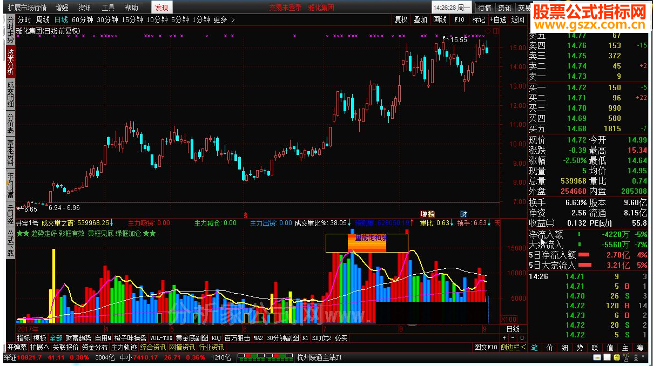Switch chart to 60分钟
This screenshot has height=366, width=653.
click(x=83, y=20)
